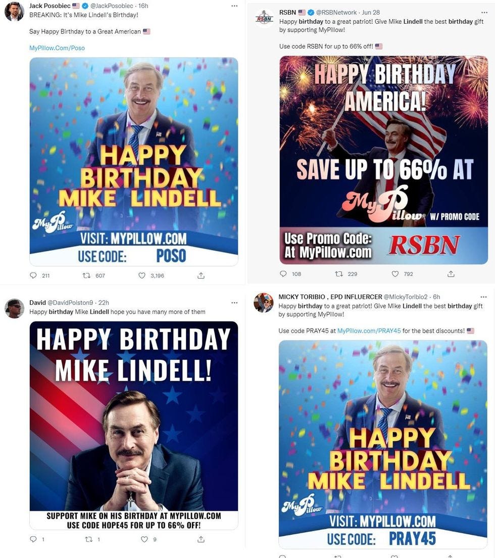Retweet David's Happy Birthday tweet
The height and width of the screenshot is (558, 495).
pos(88,539)
